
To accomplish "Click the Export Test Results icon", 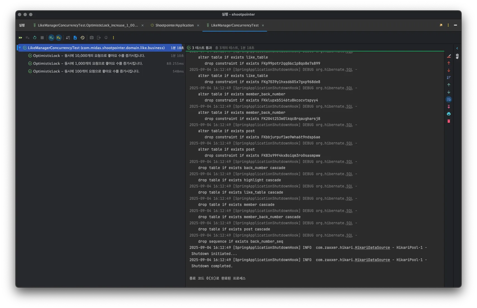I will coord(99,38).
